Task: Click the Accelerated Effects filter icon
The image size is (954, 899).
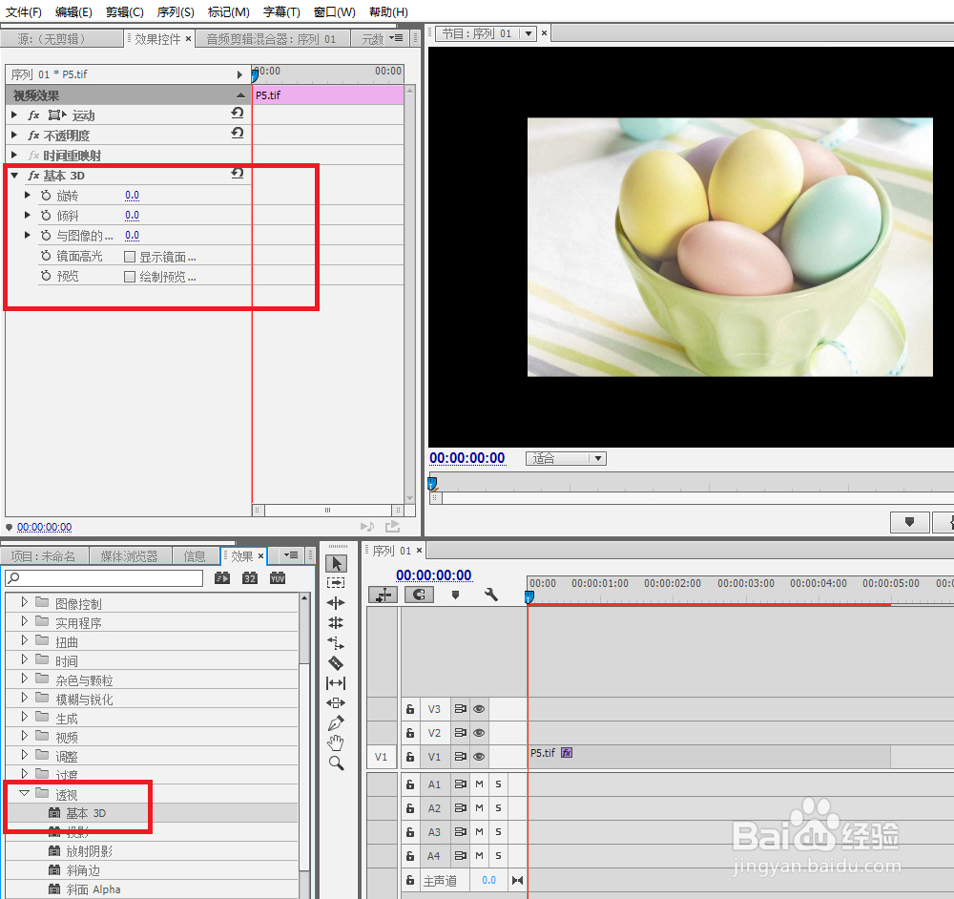Action: (x=222, y=578)
